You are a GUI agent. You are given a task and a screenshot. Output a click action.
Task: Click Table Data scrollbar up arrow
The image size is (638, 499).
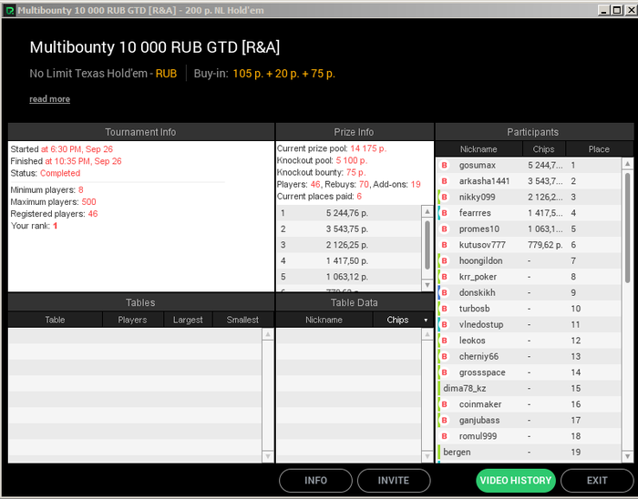427,334
